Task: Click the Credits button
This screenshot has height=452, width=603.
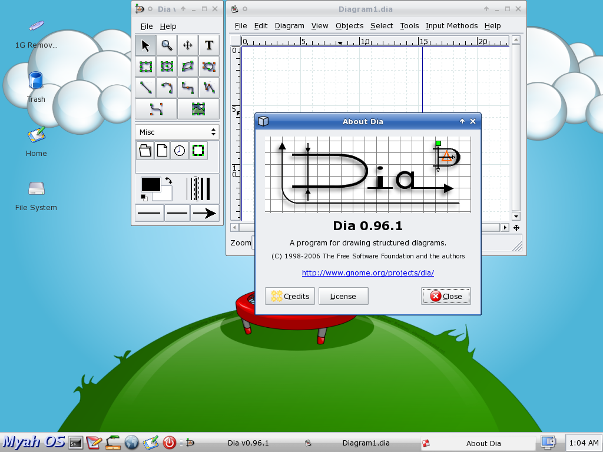Action: pos(290,296)
